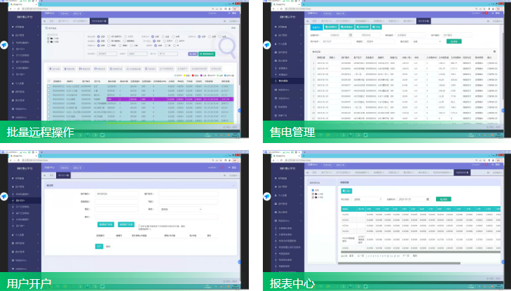Switch to the active dark tab in the 批量远程操作 panel
The height and width of the screenshot is (291, 511).
coord(100,21)
